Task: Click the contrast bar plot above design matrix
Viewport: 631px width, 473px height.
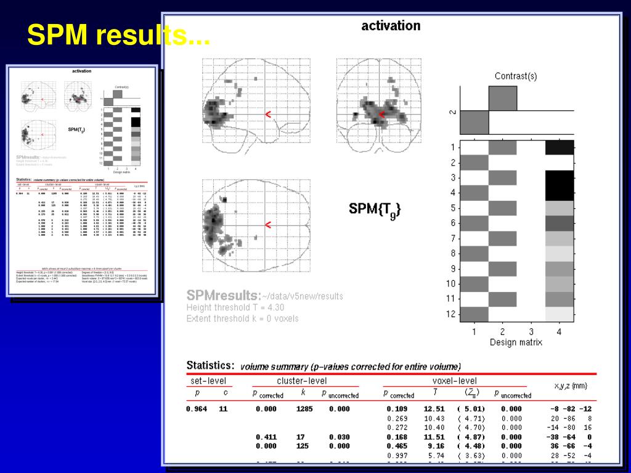Action: coord(517,110)
